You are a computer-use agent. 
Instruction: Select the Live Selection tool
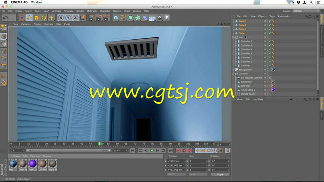click(x=22, y=18)
